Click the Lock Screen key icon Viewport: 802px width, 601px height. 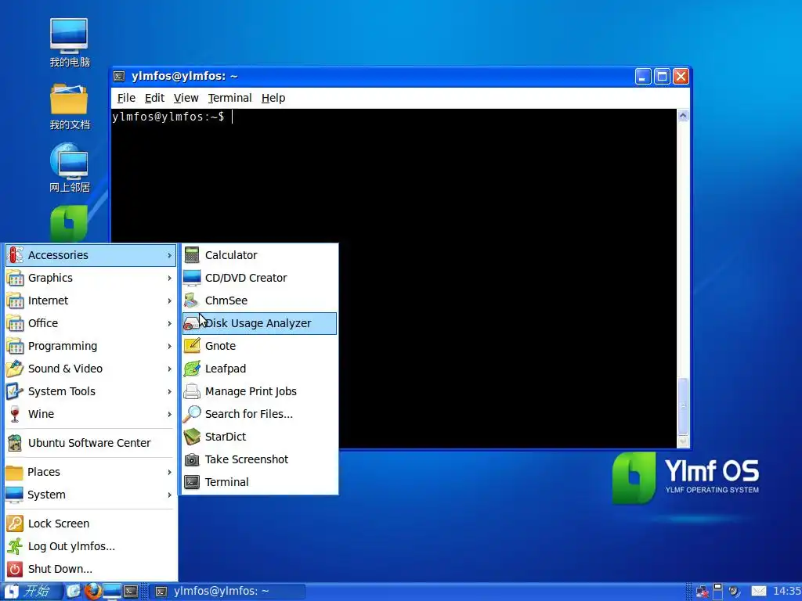(15, 524)
